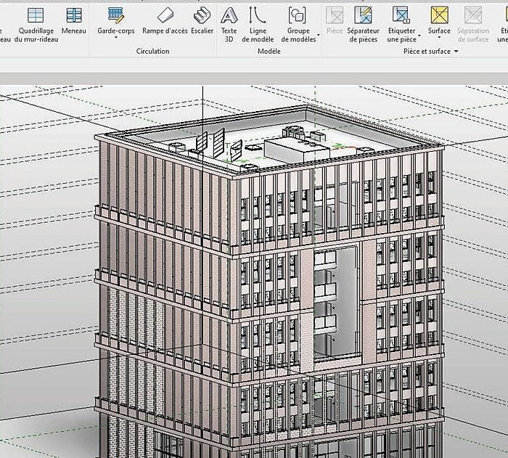Click the Etiqueter une pièce tool

coord(401,25)
